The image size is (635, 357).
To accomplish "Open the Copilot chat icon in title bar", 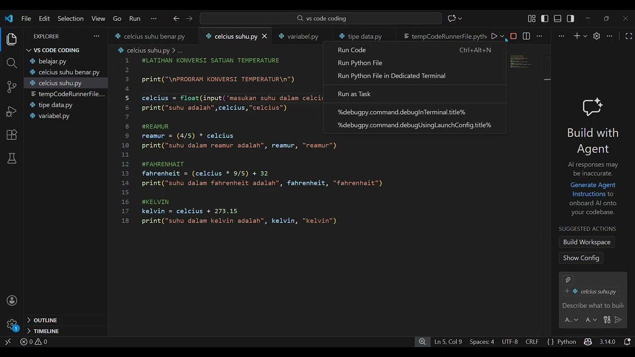I will pos(451,18).
